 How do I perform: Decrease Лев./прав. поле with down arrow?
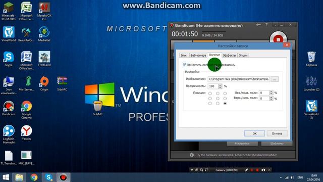point(271,94)
